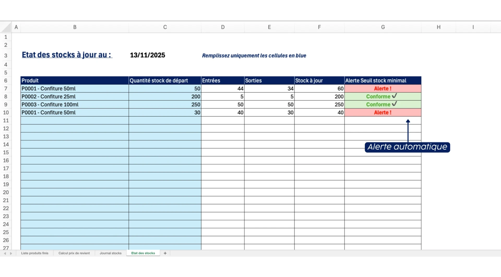Click the Remplissez uniquement les cellules en blue note
The height and width of the screenshot is (277, 501).
[254, 56]
